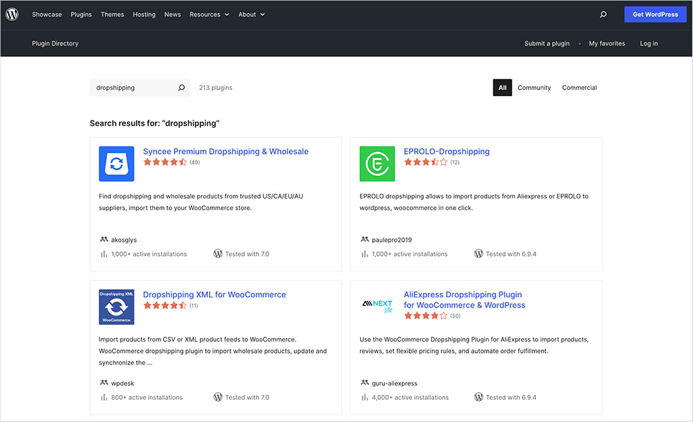Submit search with the dropshipping field magnifier
Image resolution: width=693 pixels, height=422 pixels.
click(x=181, y=87)
